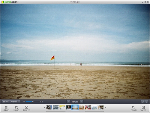Select the bearded man portrait thumbnail
150x113 pixels.
pos(68,107)
